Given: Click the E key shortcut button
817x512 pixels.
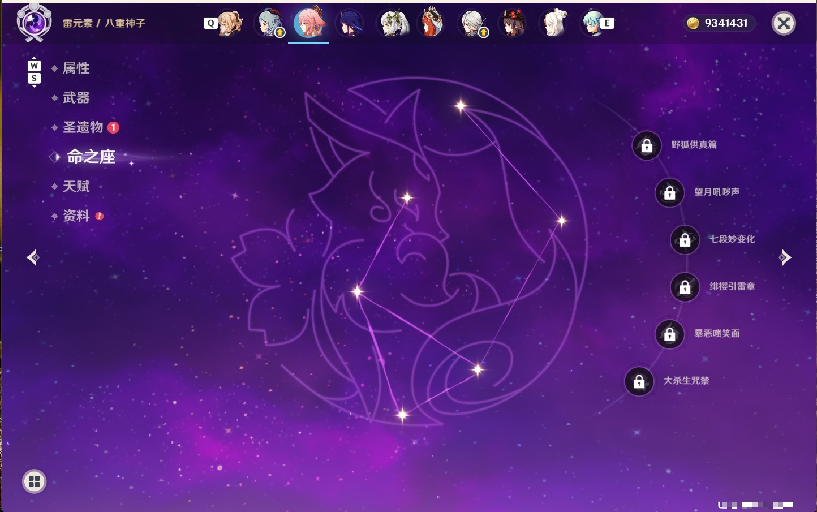Looking at the screenshot, I should pos(607,23).
